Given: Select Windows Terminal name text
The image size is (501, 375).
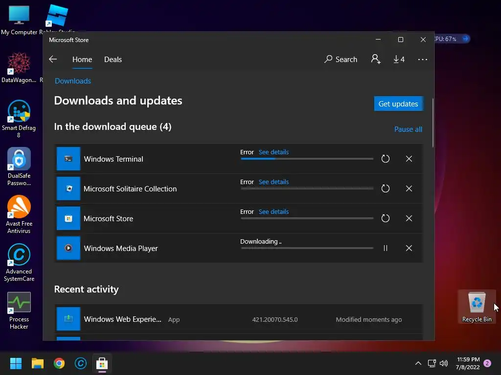Looking at the screenshot, I should coord(114,159).
